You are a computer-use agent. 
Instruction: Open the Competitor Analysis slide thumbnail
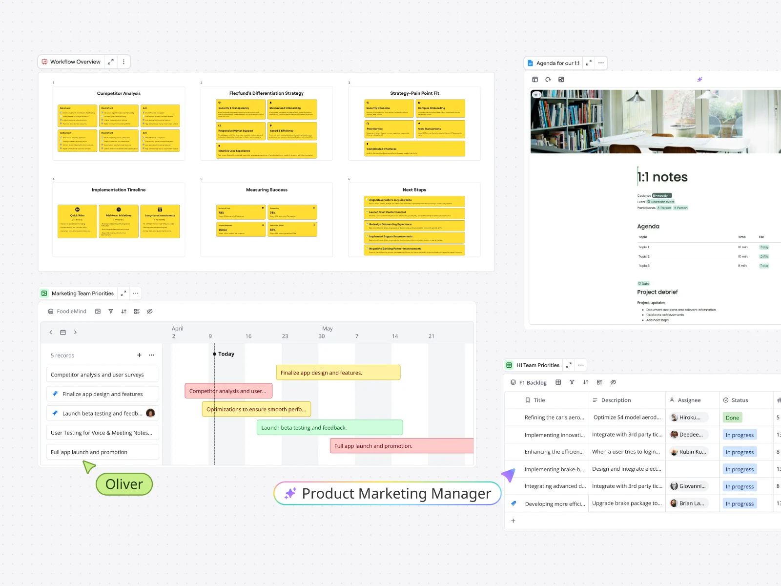119,123
